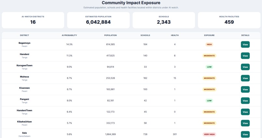This screenshot has height=138, width=262.
Task: Click MODERATE badge in Kisarawe row
Action: (209, 89)
